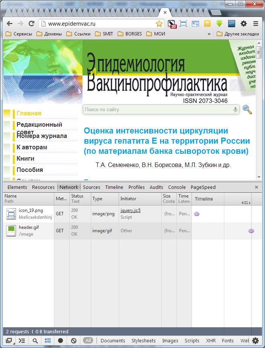Click the gear extension icon in toolbar

(x=244, y=23)
